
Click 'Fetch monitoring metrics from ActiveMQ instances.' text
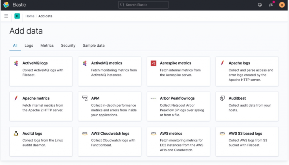click(114, 72)
